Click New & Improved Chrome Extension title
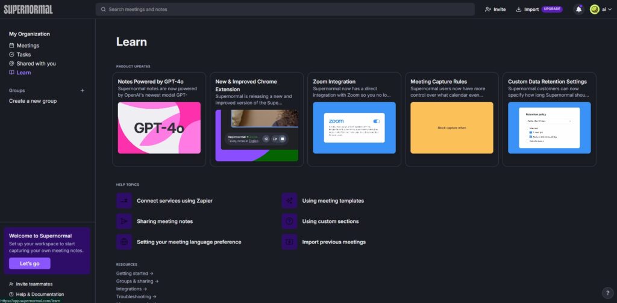The image size is (617, 303). click(x=246, y=85)
